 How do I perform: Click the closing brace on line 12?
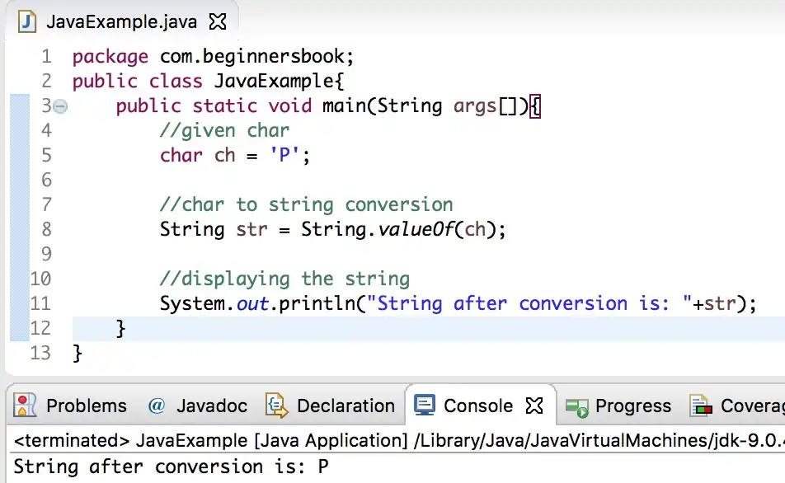click(x=120, y=329)
